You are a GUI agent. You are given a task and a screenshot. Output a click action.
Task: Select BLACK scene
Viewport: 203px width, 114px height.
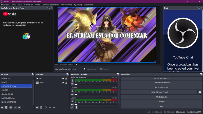pyautogui.click(x=16, y=82)
